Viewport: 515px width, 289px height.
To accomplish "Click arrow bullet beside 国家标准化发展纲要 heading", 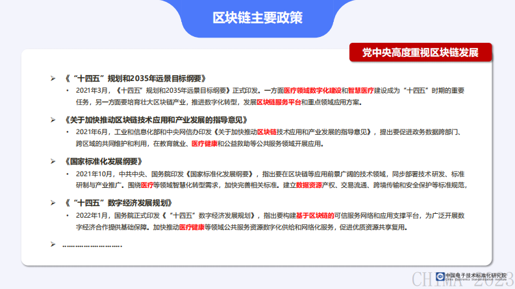I will [x=53, y=161].
